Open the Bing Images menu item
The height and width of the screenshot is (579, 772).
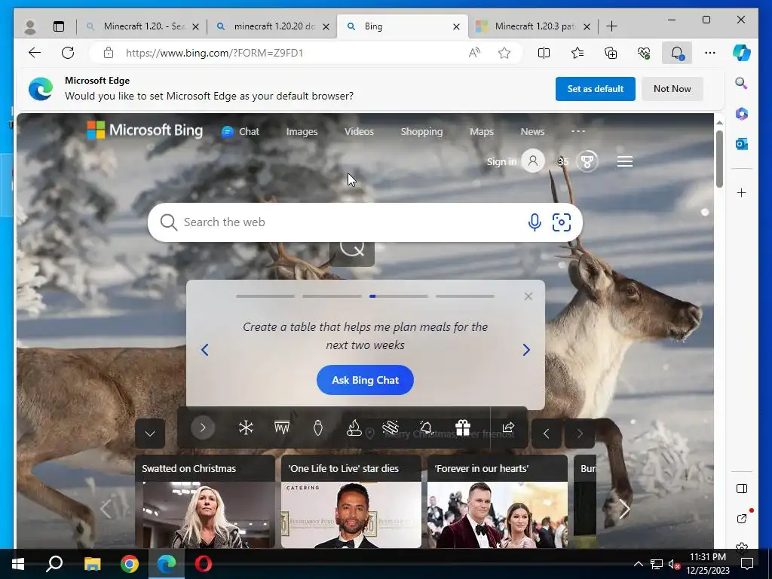(x=302, y=131)
